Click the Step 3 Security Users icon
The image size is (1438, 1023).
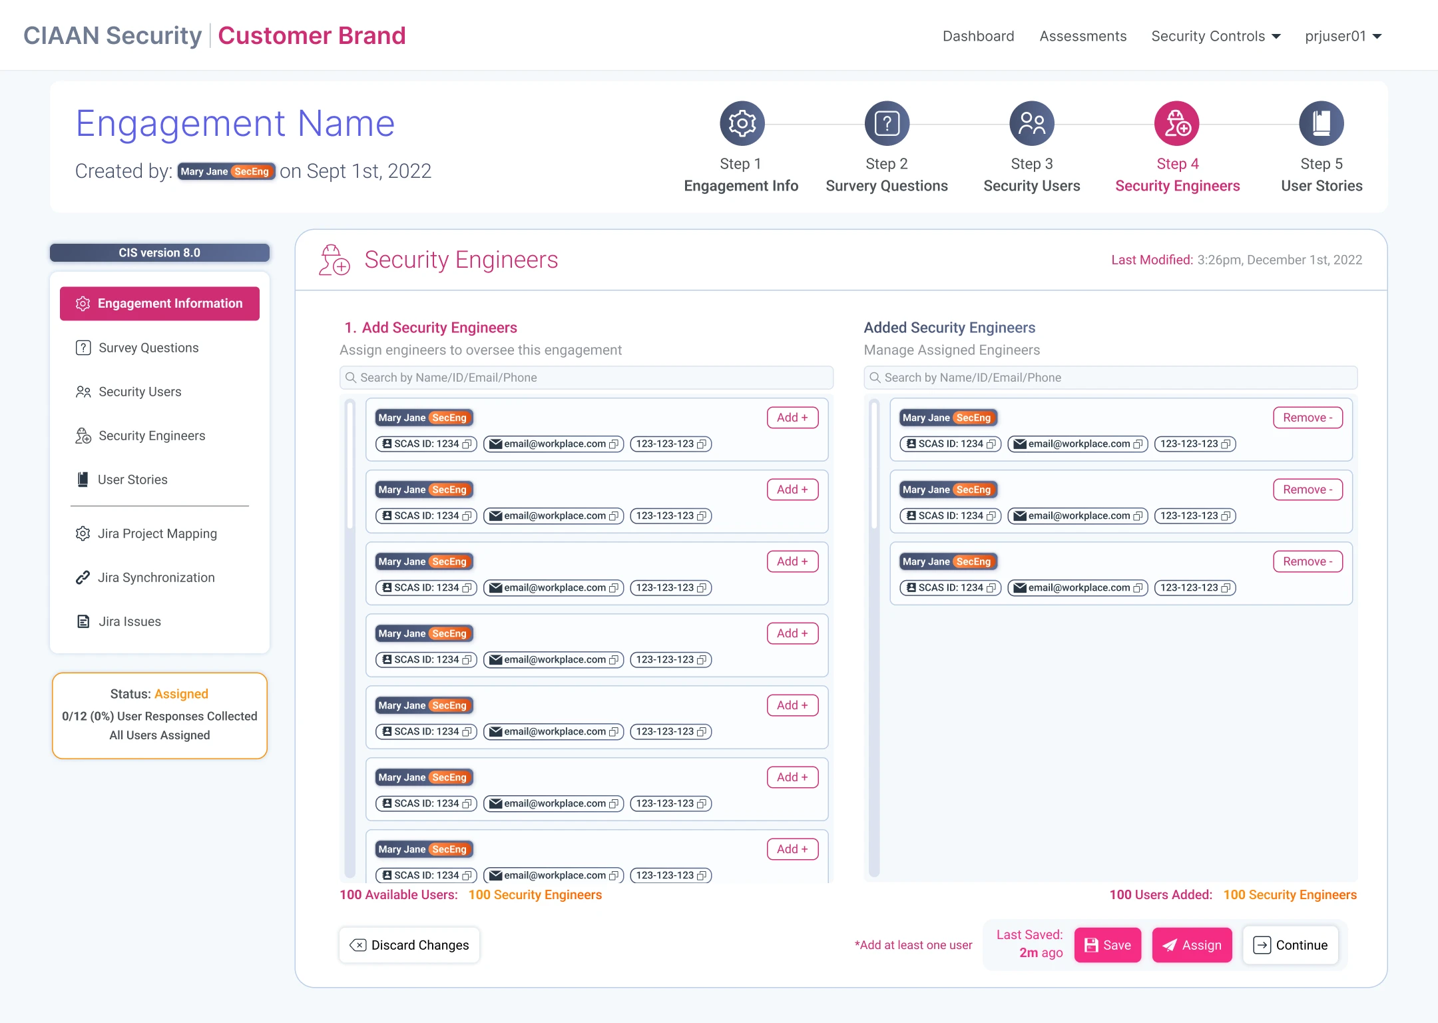1032,123
